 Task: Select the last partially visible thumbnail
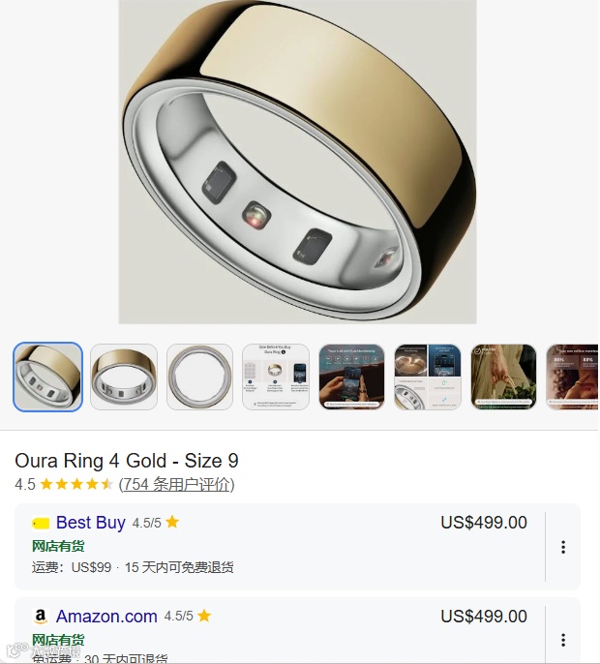(x=573, y=377)
